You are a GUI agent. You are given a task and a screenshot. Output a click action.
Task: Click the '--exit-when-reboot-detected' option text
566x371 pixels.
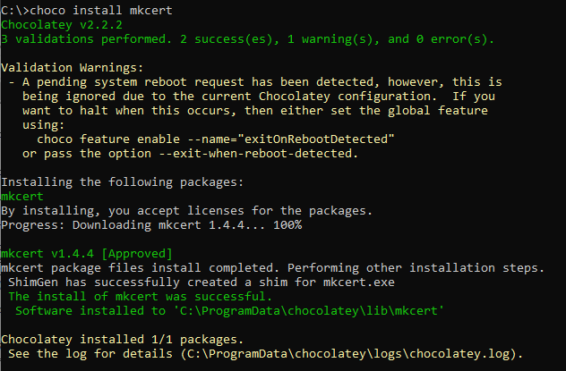[x=256, y=154]
